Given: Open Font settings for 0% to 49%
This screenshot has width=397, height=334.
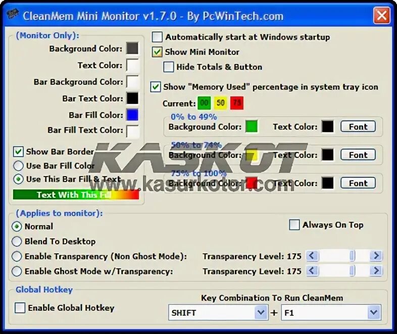Looking at the screenshot, I should (x=358, y=127).
